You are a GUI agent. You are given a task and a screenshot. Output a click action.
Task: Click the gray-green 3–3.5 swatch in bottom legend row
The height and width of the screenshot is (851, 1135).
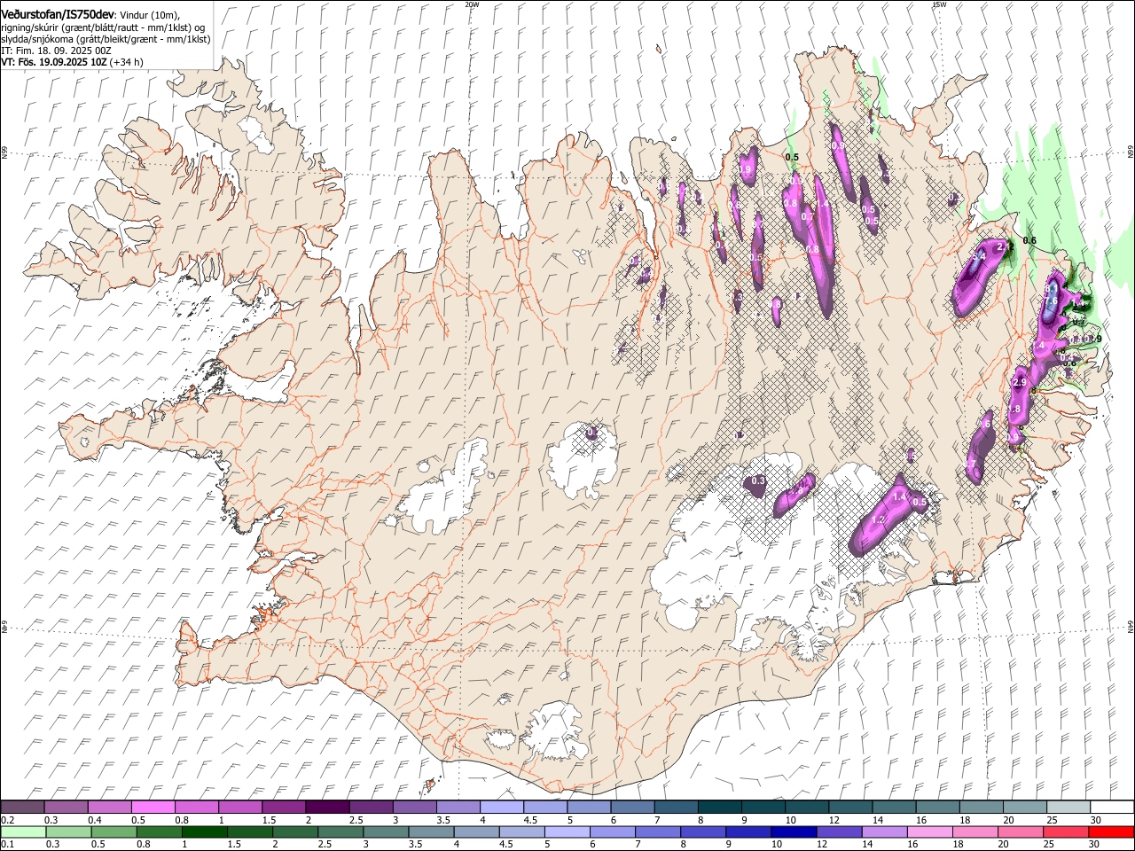[386, 831]
